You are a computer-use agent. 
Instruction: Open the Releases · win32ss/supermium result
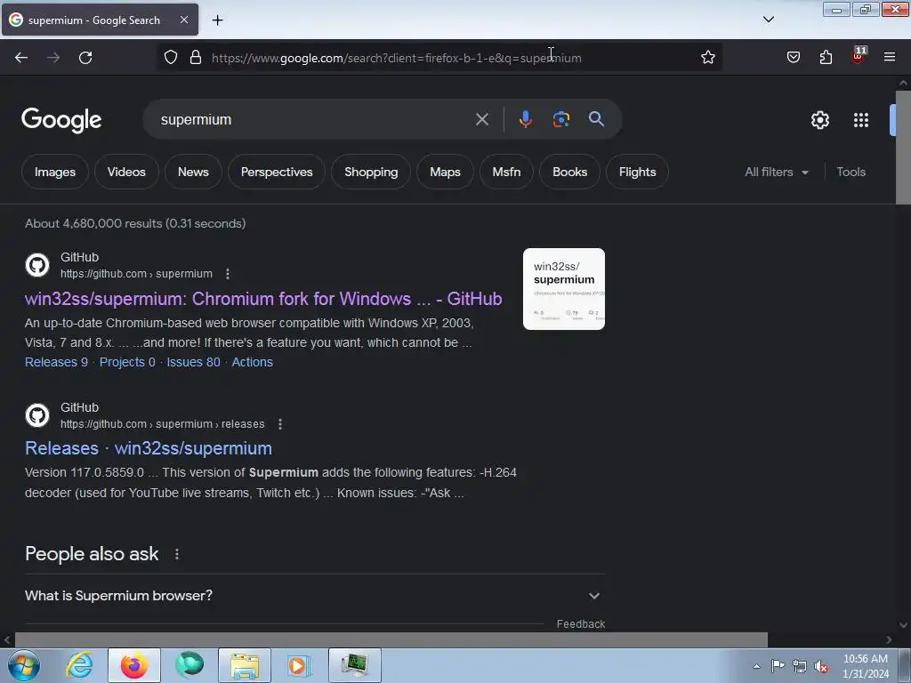point(149,448)
